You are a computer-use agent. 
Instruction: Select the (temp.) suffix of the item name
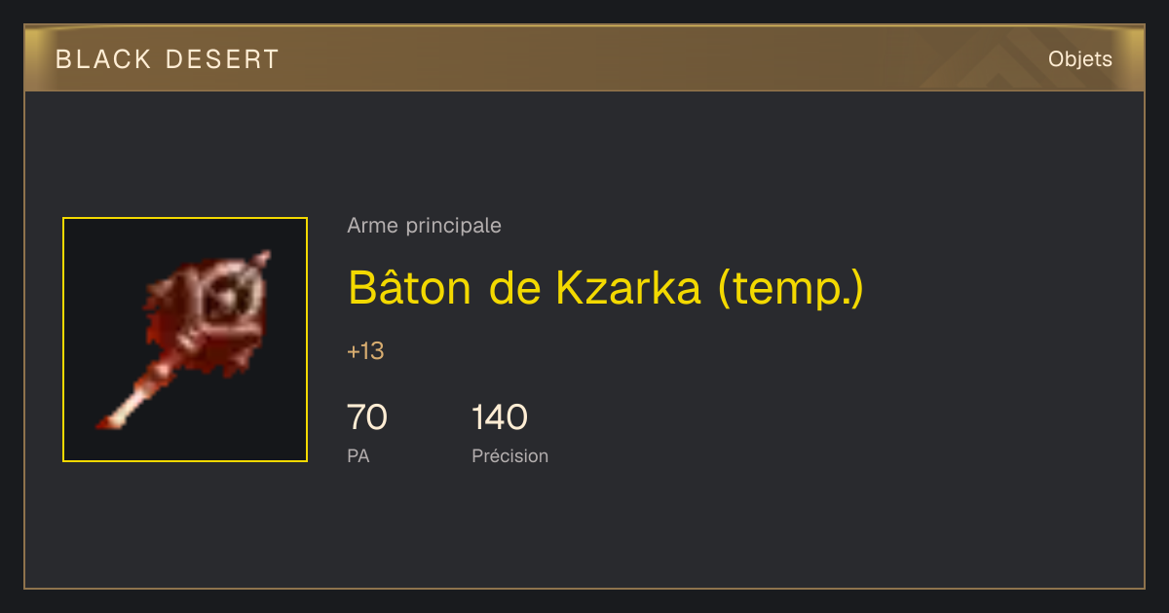(790, 289)
